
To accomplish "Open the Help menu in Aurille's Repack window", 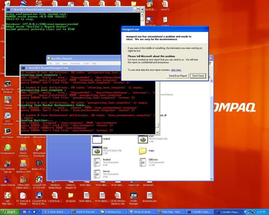I will (x=94, y=63).
